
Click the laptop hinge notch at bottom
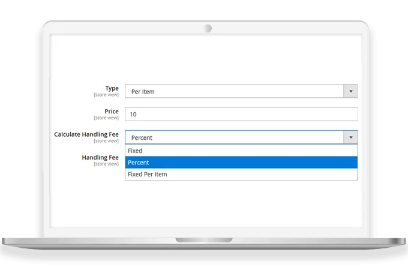coord(204,241)
